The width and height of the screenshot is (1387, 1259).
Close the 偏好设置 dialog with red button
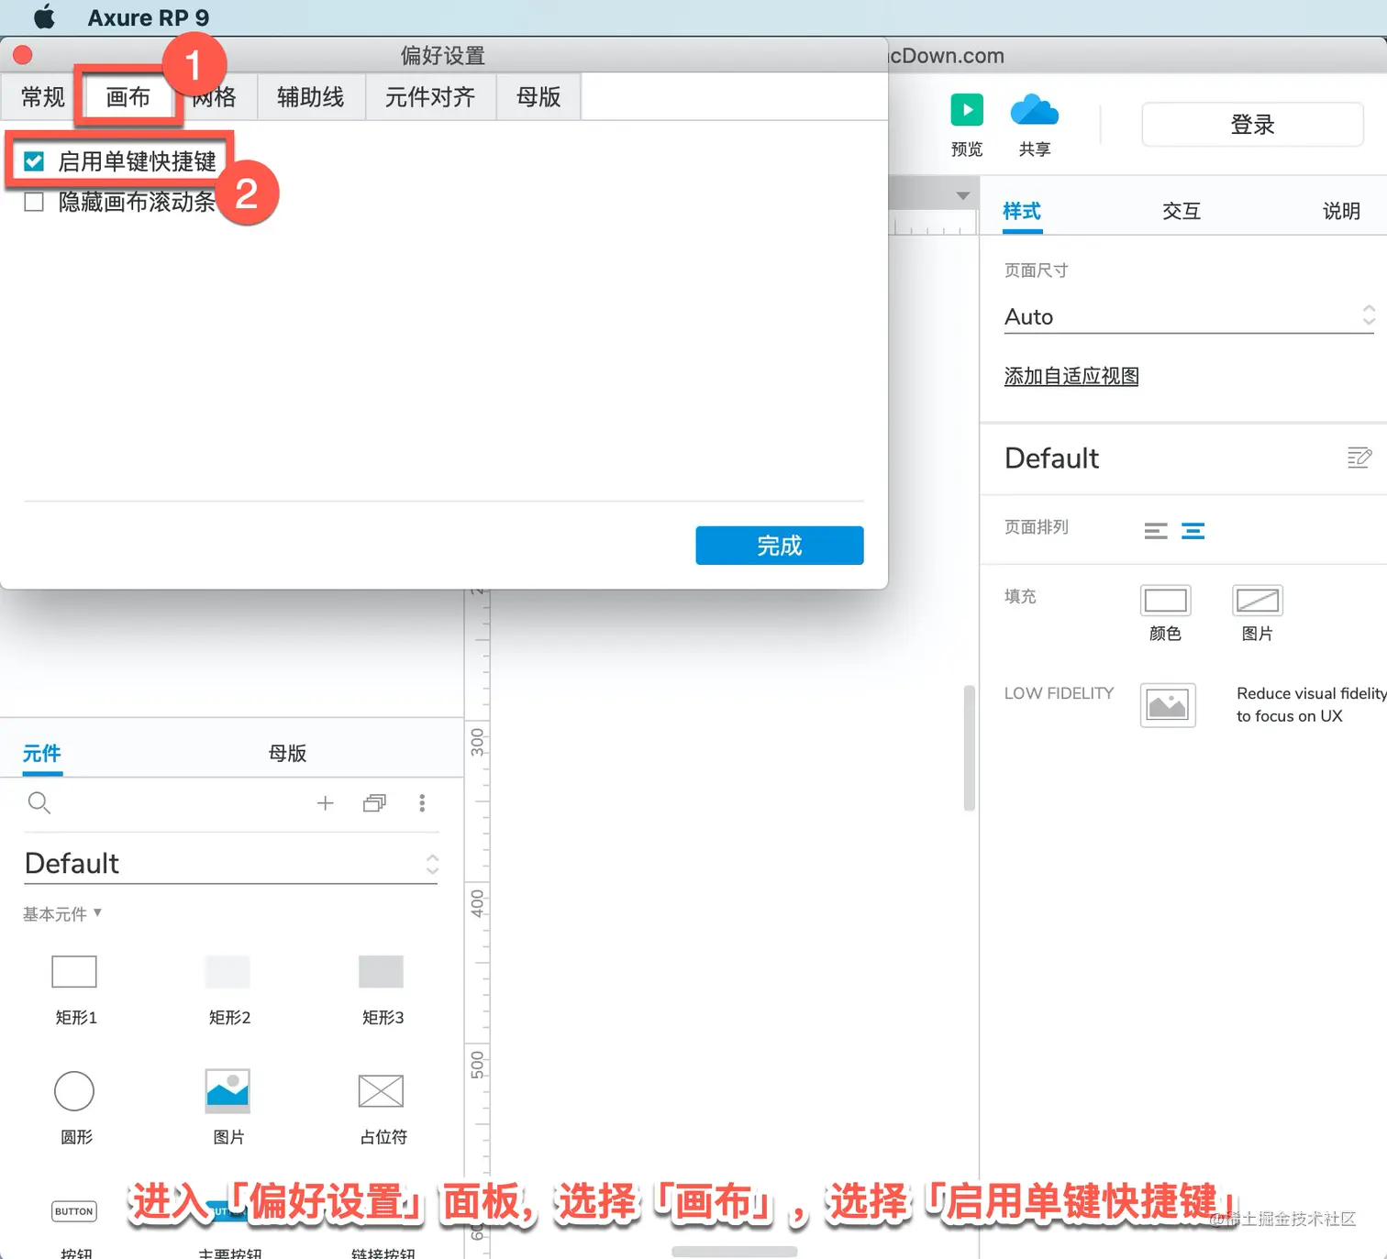coord(23,55)
